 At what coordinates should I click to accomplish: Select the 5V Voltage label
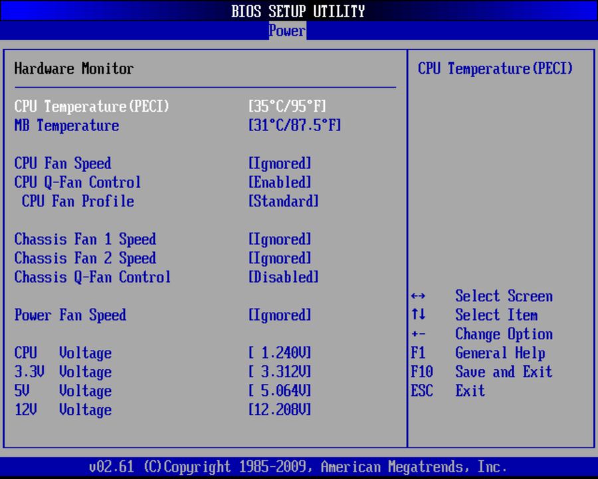click(63, 391)
